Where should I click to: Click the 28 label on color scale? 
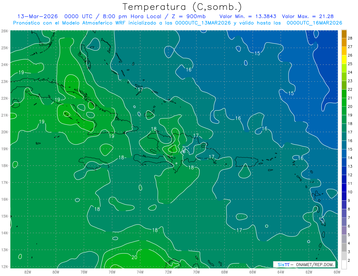350,38
